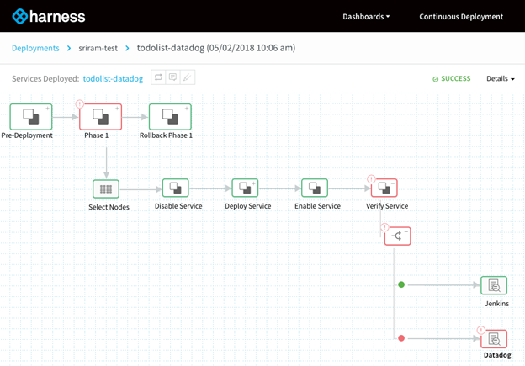
Task: Click the edit pencil icon
Action: [x=188, y=77]
